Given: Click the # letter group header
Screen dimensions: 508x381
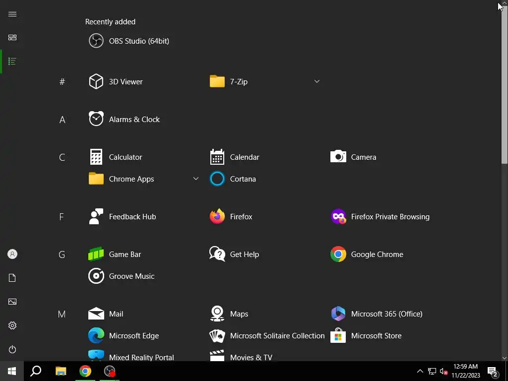Looking at the screenshot, I should coord(62,82).
